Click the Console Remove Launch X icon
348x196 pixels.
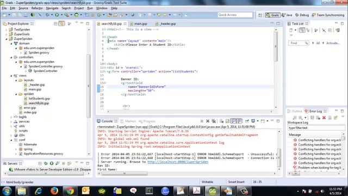tap(208, 121)
